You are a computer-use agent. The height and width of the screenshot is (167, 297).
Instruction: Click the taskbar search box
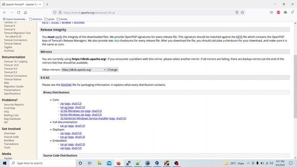pyautogui.click(x=43, y=163)
